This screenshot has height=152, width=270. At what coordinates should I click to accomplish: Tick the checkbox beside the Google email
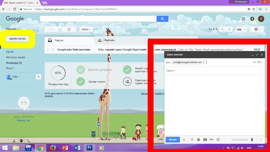(48, 50)
